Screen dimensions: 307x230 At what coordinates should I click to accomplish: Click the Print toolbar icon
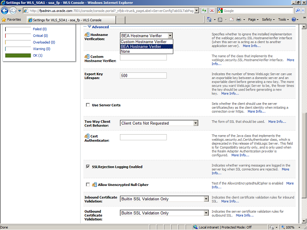click(x=238, y=20)
